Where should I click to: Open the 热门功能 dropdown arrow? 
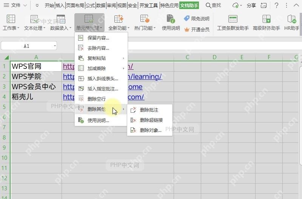click(155, 28)
